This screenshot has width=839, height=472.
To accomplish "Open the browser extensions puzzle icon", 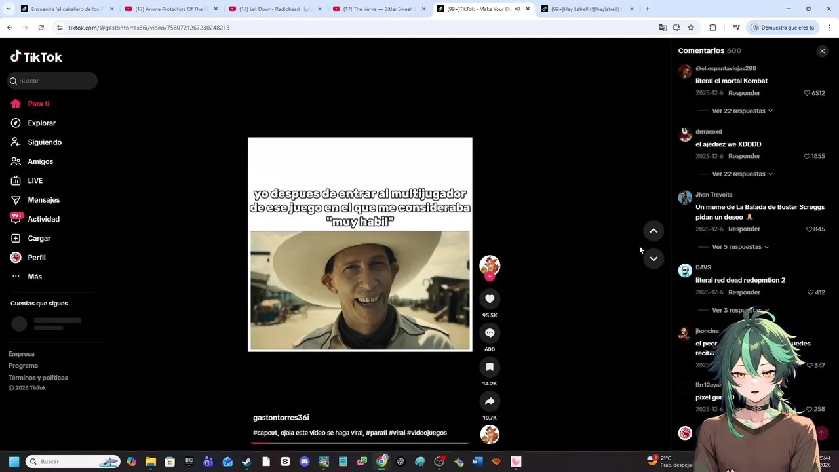I will tap(713, 28).
